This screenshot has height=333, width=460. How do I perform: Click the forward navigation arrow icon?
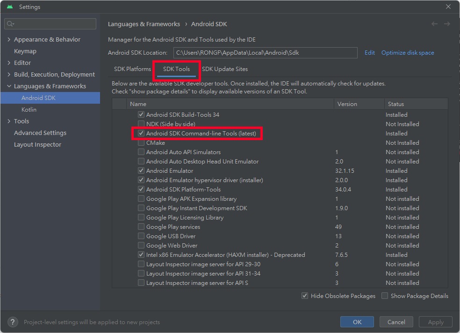pos(447,24)
